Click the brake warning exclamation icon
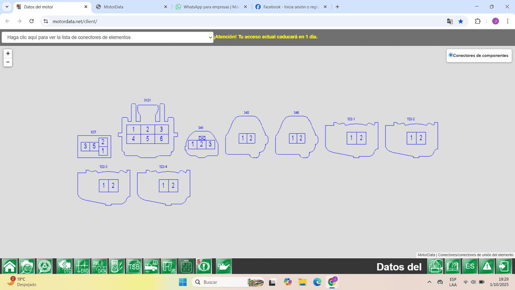515x290 pixels. 204,266
